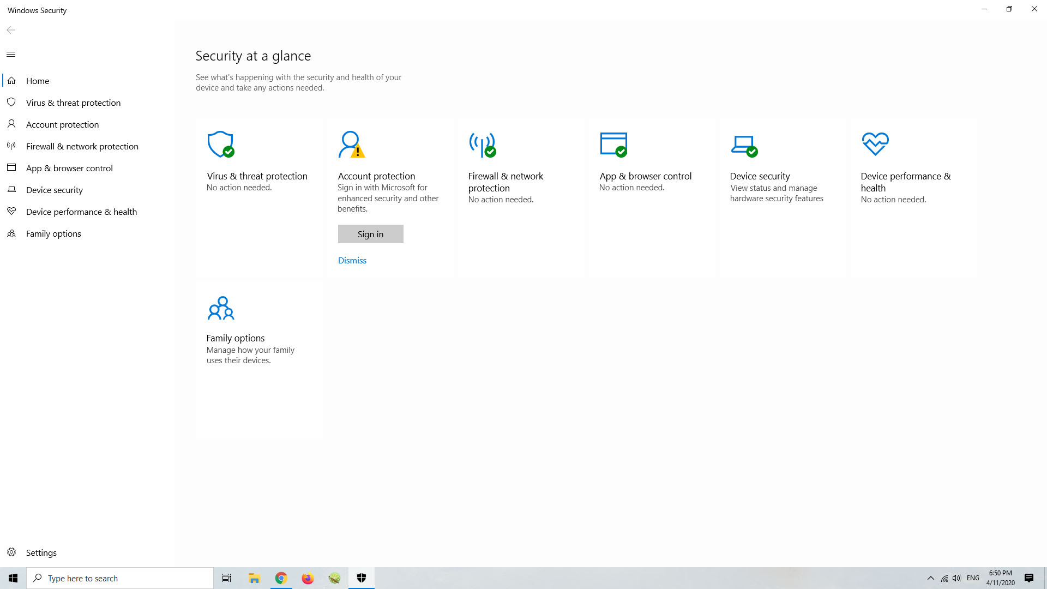1047x589 pixels.
Task: Open Task View from taskbar
Action: pyautogui.click(x=227, y=578)
